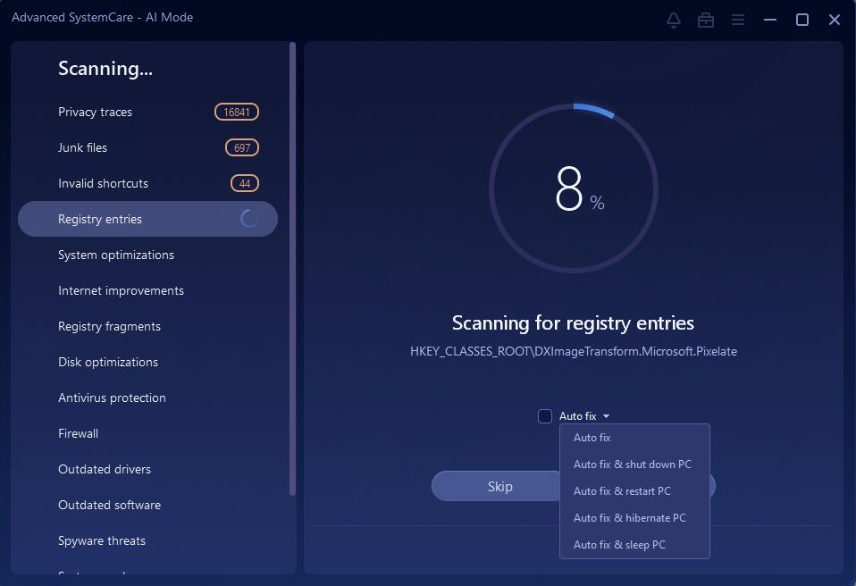856x586 pixels.
Task: Click the Invalid shortcuts count badge 44
Action: click(245, 183)
